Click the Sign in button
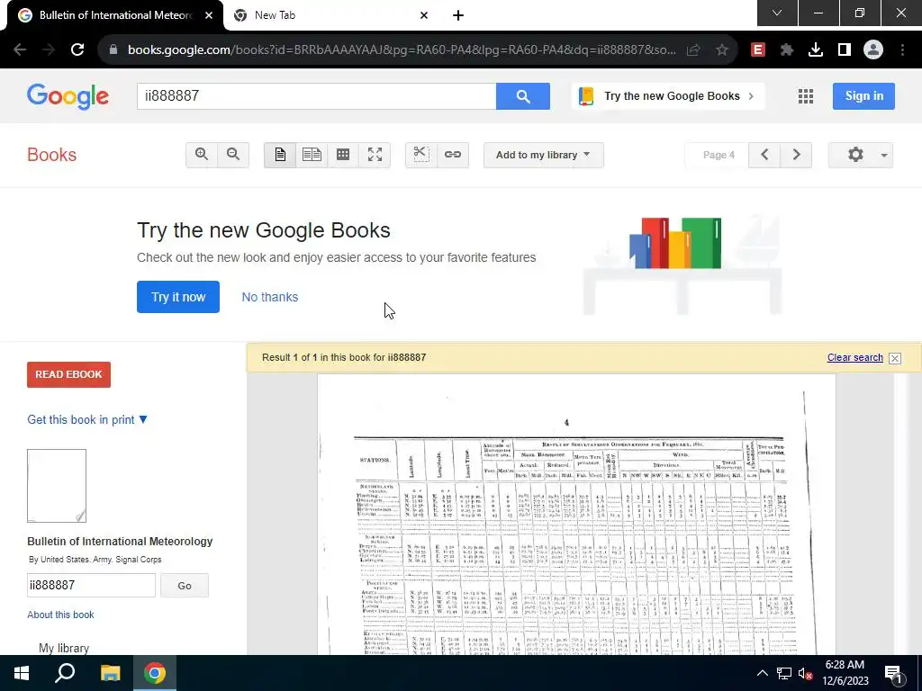Image resolution: width=922 pixels, height=691 pixels. coord(863,95)
